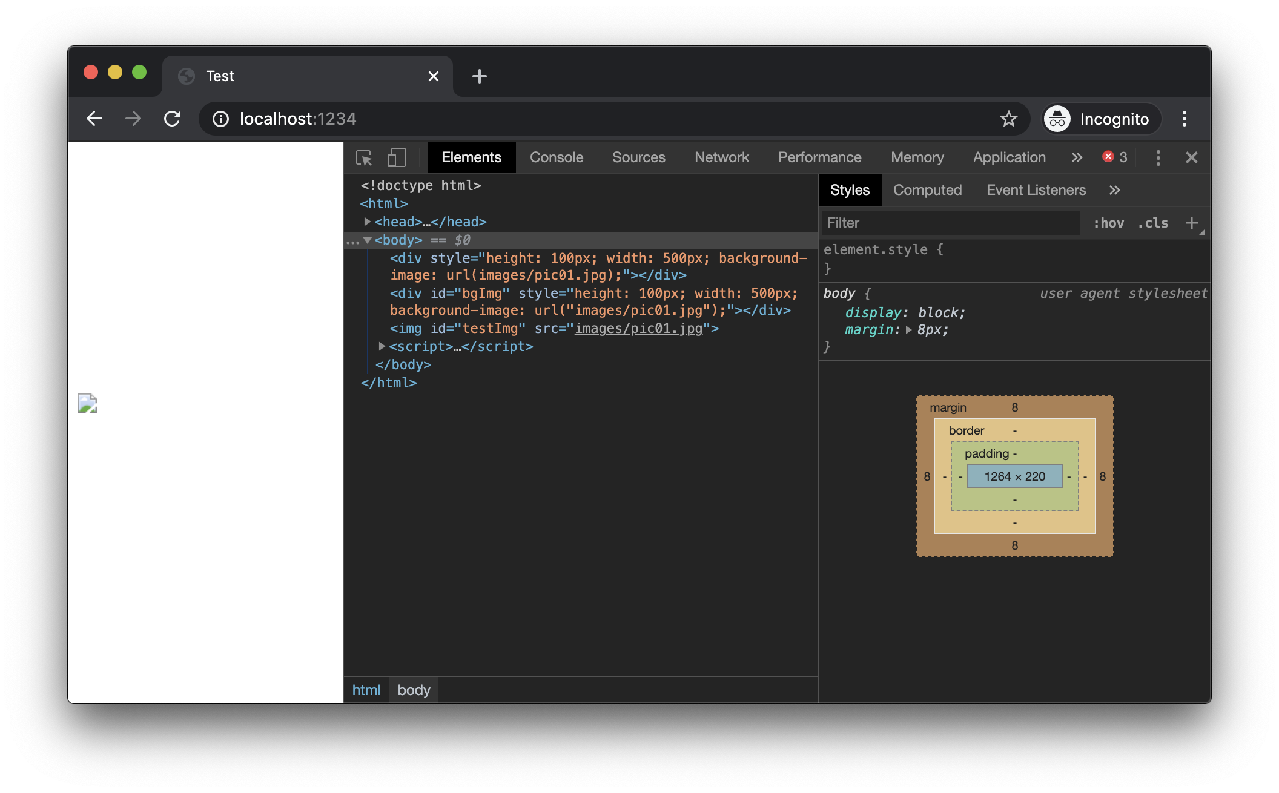1279x793 pixels.
Task: Toggle the :hov element state button
Action: click(1108, 223)
